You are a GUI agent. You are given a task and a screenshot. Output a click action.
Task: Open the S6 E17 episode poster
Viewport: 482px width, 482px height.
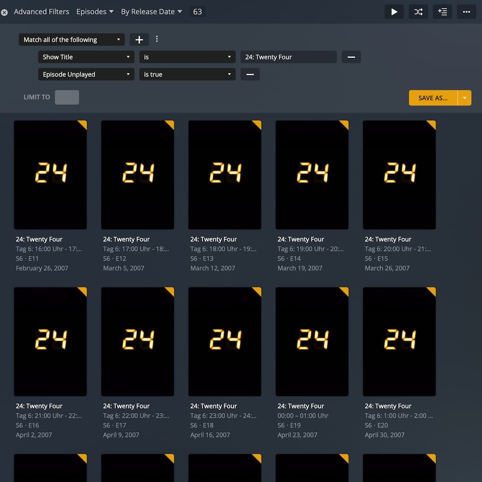point(137,342)
